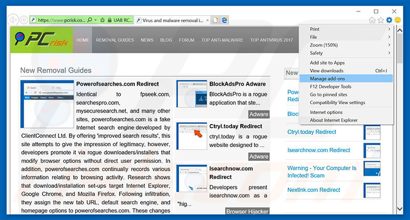
Task: Click sidebar thumbnail beside Isearchnow.com Redirect
Action: point(372,150)
